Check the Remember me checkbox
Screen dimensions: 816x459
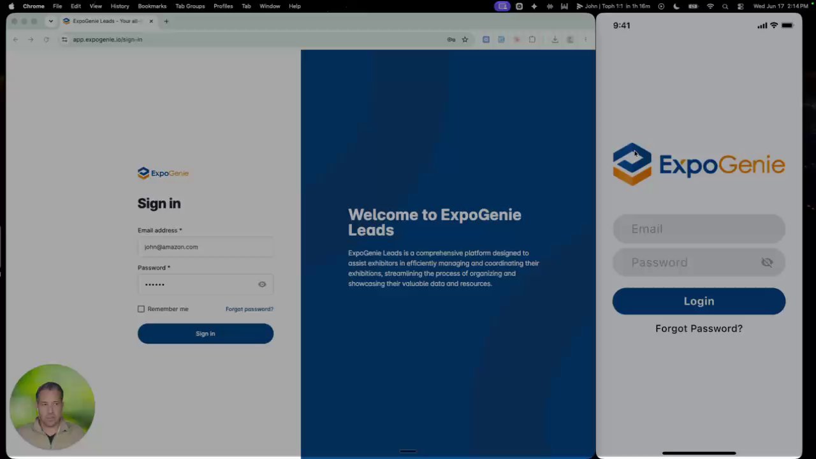click(x=141, y=309)
